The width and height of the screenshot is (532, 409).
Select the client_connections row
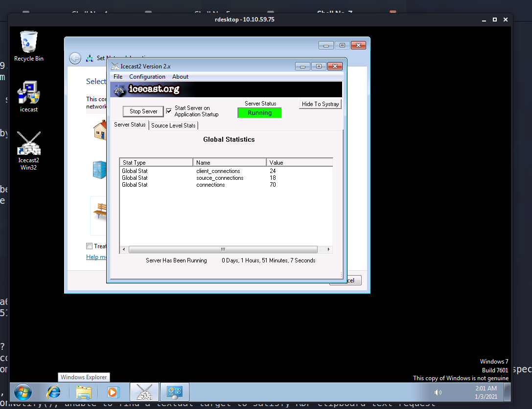click(x=226, y=171)
